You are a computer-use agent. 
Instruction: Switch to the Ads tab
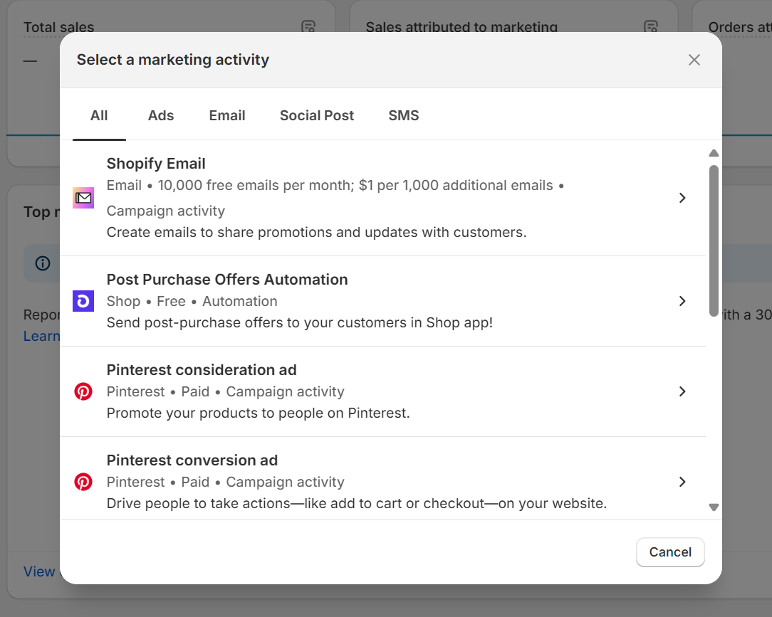[x=161, y=115]
